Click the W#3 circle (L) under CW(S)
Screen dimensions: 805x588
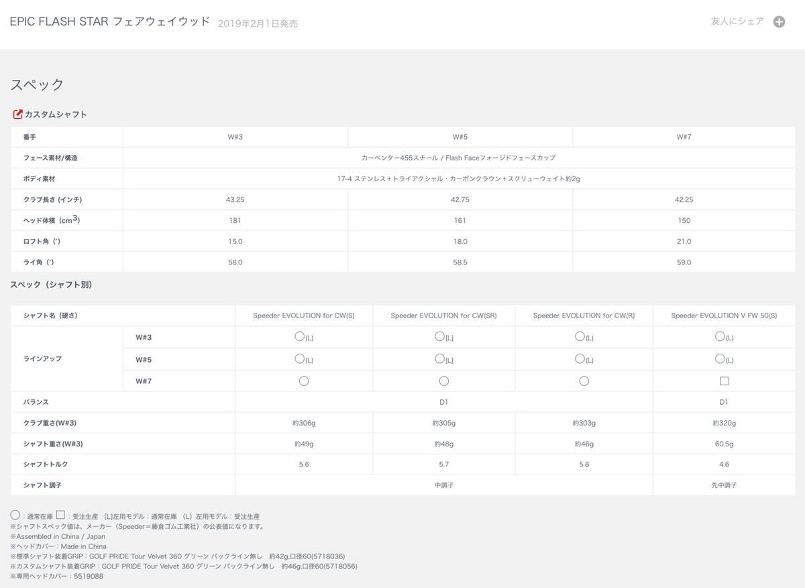coord(304,337)
